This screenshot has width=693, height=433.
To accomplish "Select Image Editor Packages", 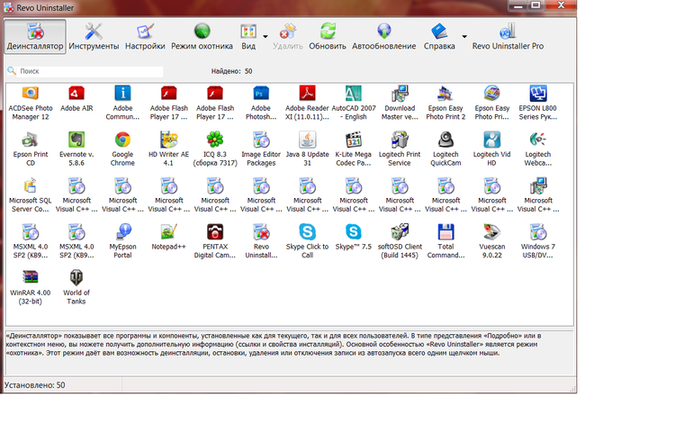I will click(261, 149).
